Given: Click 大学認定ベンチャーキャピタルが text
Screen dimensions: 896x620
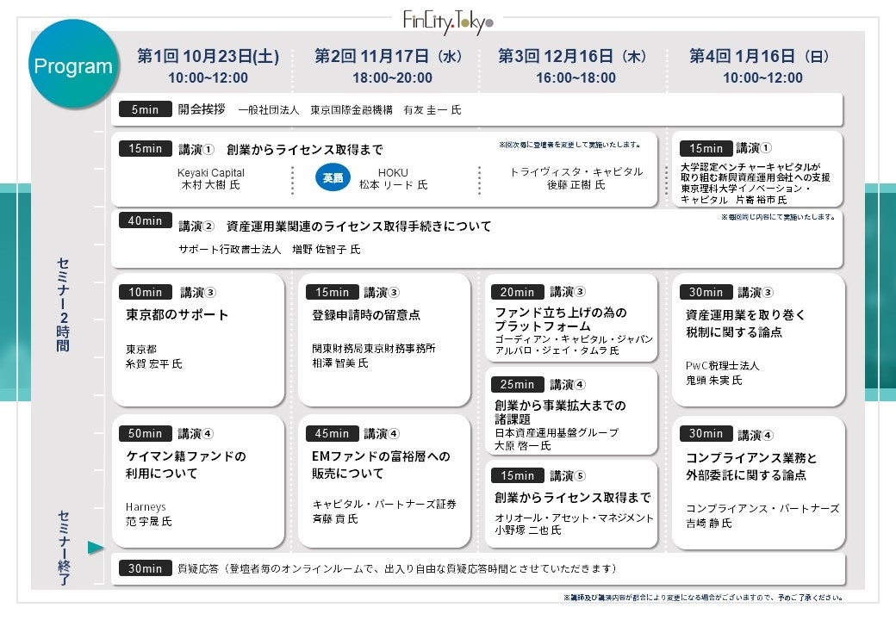Looking at the screenshot, I should click(750, 167).
